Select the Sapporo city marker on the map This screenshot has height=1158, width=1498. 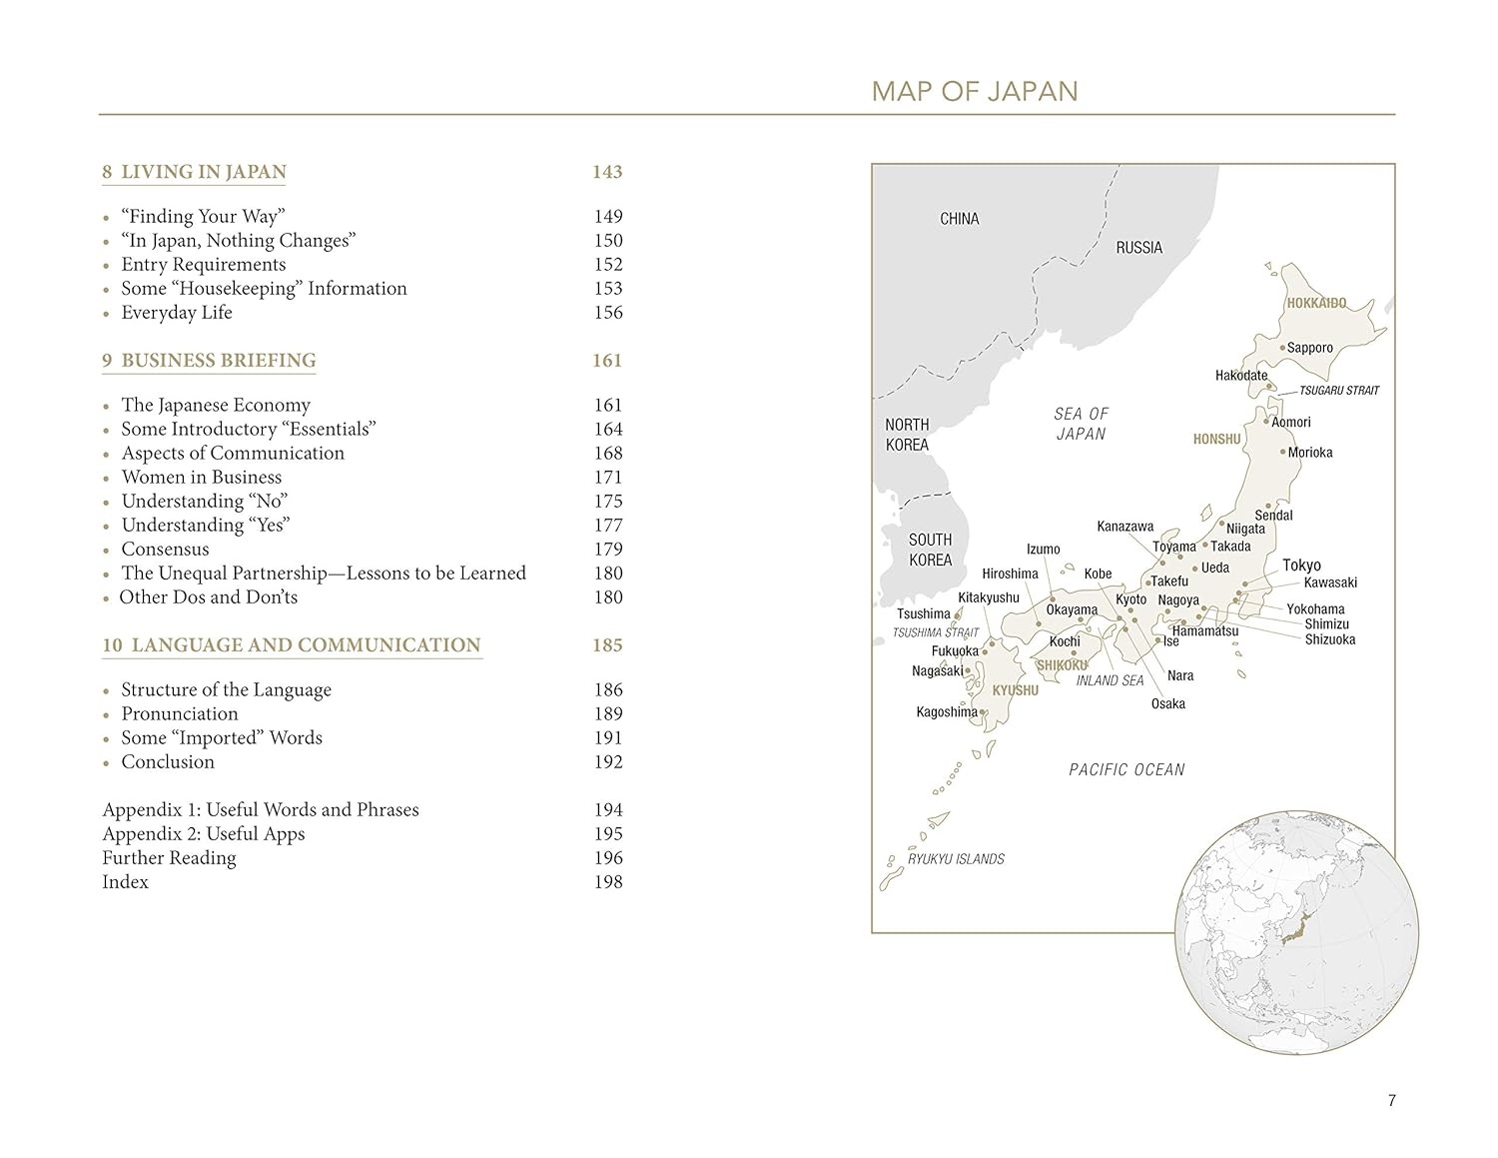(x=1283, y=348)
